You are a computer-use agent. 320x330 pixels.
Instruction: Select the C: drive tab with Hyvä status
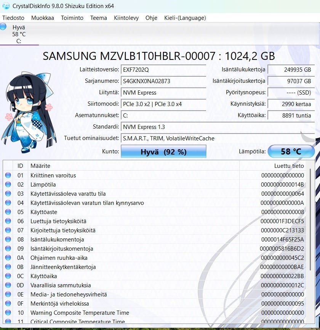19,34
